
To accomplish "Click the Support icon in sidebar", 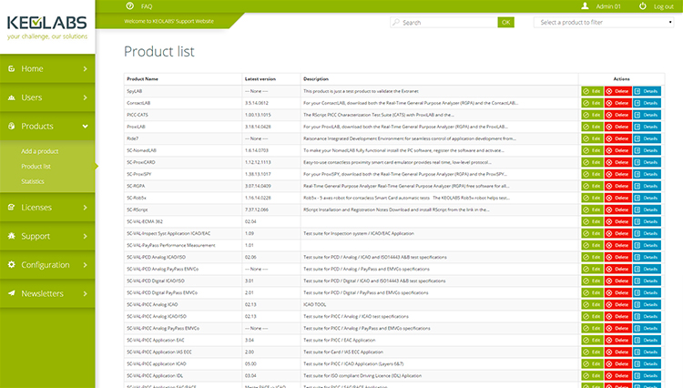I will (12, 236).
